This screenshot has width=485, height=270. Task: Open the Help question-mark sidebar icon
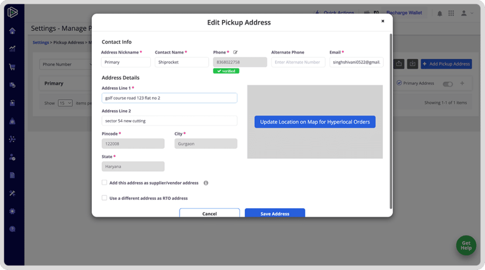[12, 229]
